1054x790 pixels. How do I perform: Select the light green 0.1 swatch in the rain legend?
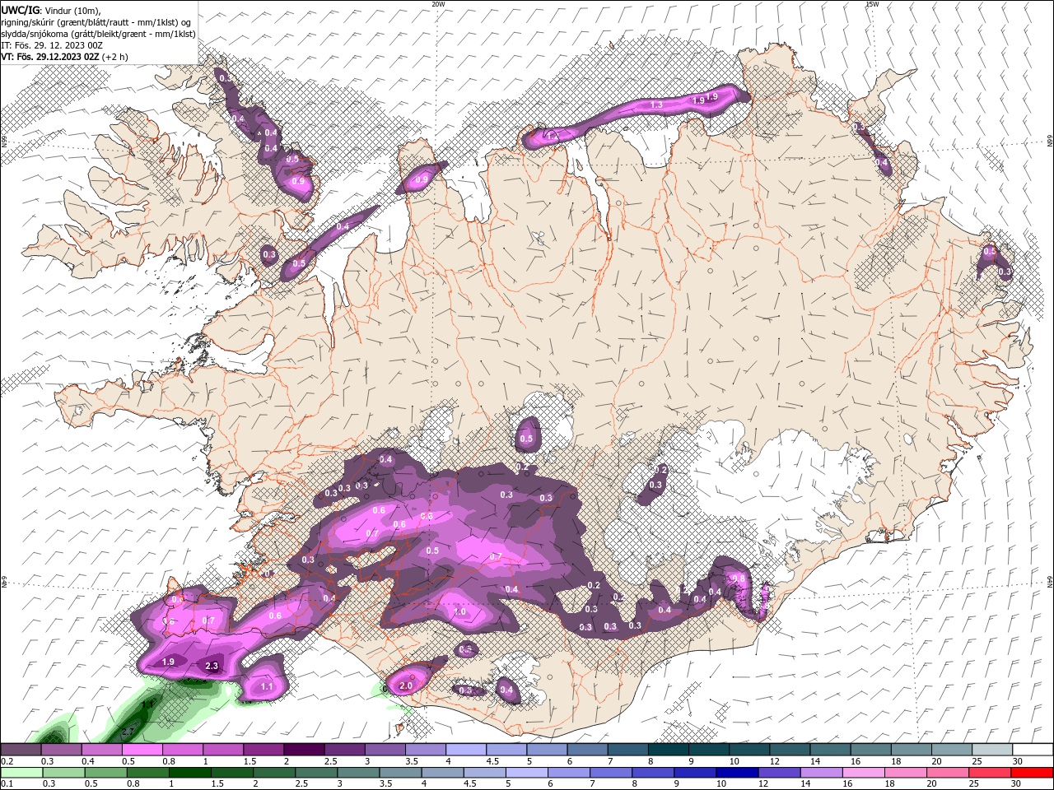[x=21, y=773]
